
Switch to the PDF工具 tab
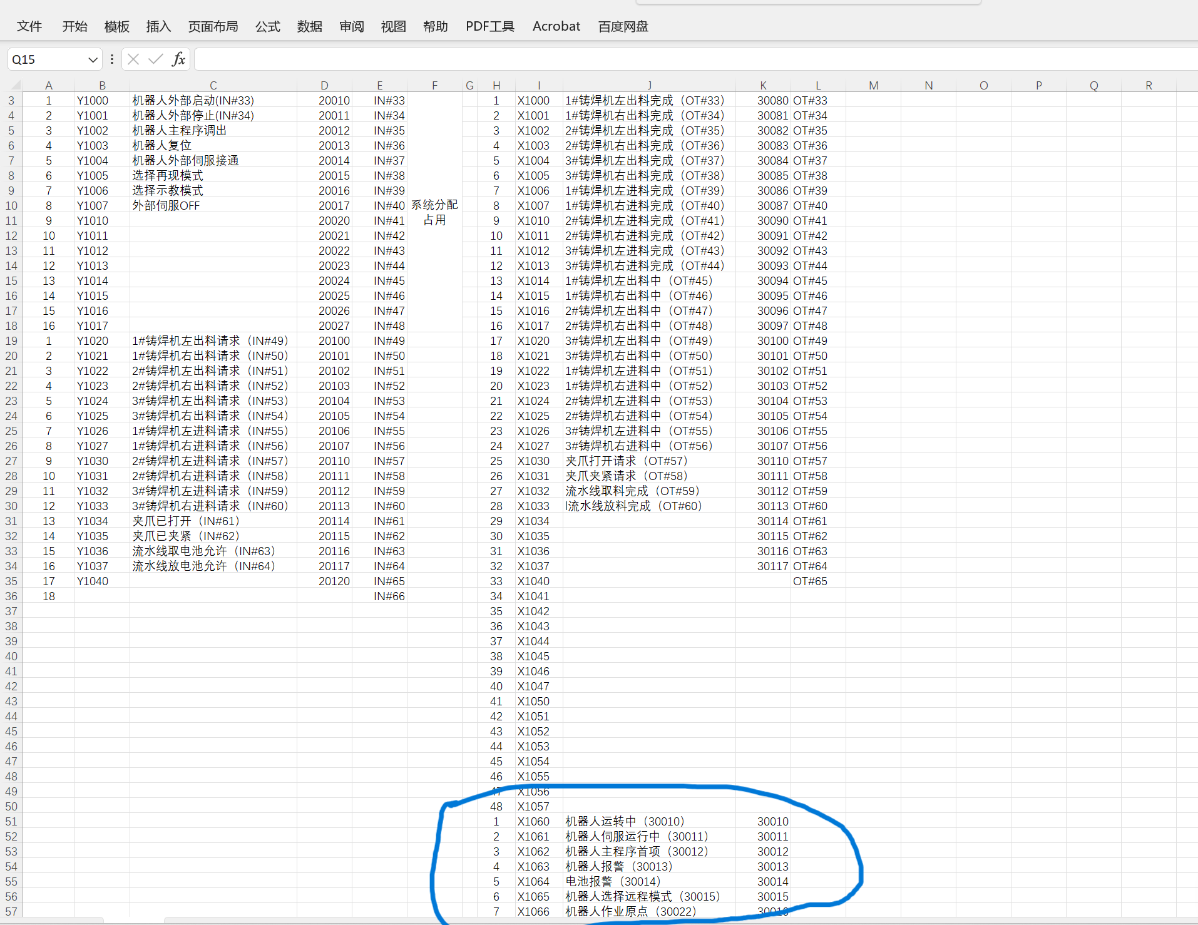489,26
